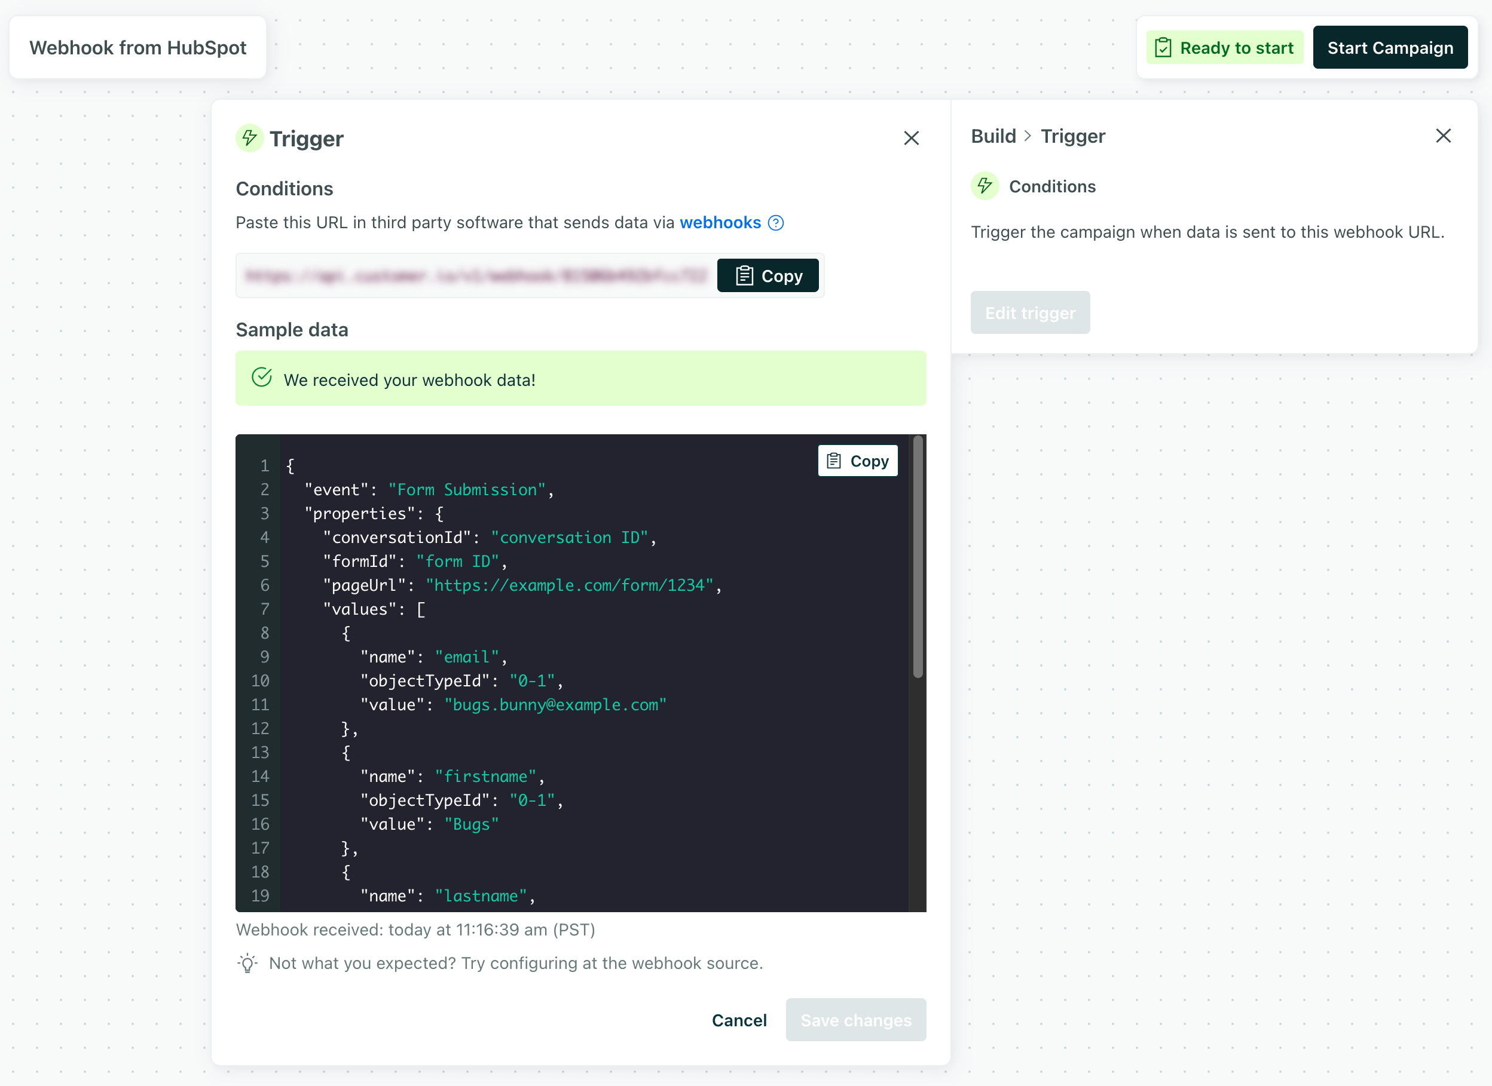Click Build in the breadcrumb navigation
Viewport: 1492px width, 1086px height.
993,136
